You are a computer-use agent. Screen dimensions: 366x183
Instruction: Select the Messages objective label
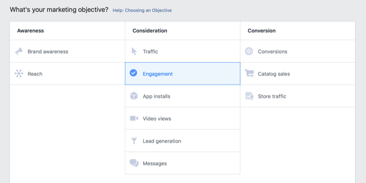point(155,164)
